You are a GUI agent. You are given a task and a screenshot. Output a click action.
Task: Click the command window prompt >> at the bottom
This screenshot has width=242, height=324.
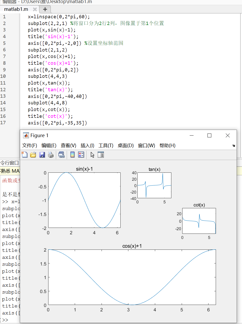pos(5,320)
